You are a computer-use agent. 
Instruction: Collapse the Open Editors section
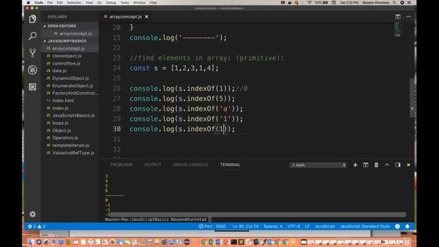pyautogui.click(x=62, y=26)
